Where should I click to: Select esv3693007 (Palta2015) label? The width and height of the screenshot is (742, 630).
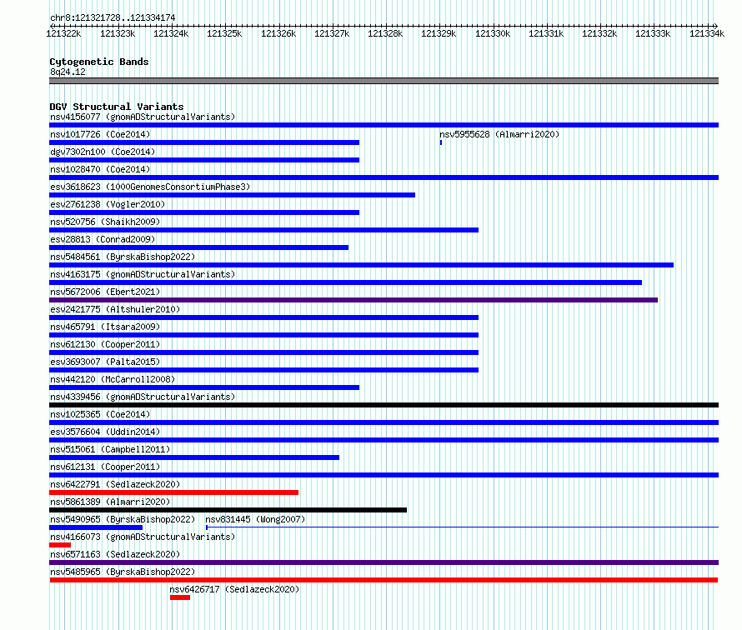pyautogui.click(x=105, y=362)
